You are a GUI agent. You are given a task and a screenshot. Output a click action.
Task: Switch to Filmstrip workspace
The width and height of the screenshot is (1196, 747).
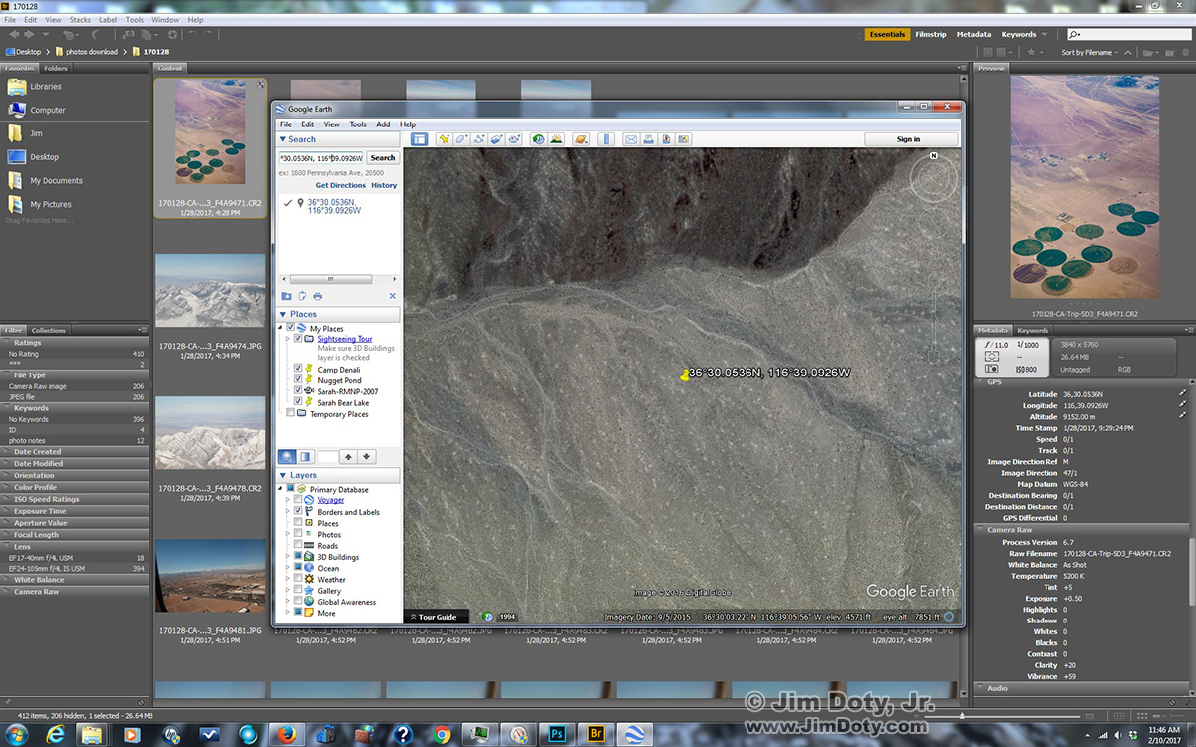coord(930,35)
